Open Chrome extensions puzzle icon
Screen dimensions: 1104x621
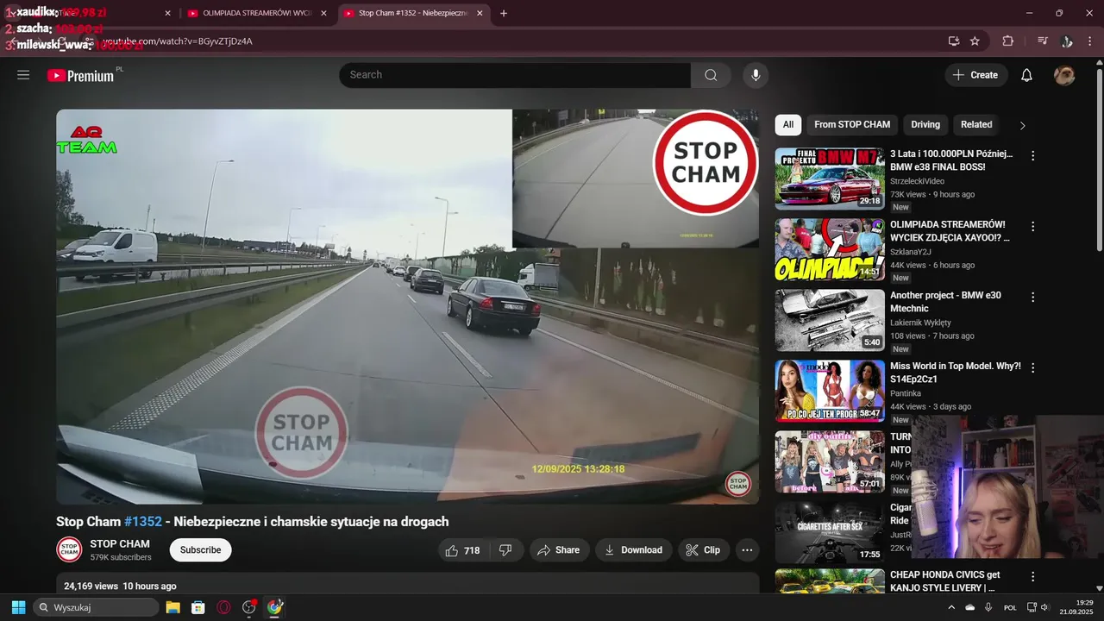pyautogui.click(x=1007, y=41)
